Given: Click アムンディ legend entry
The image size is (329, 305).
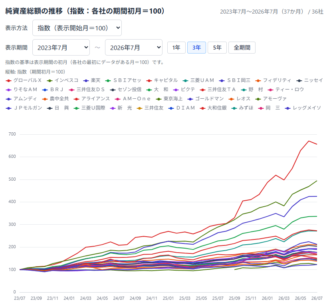Looking at the screenshot, I should point(21,99).
